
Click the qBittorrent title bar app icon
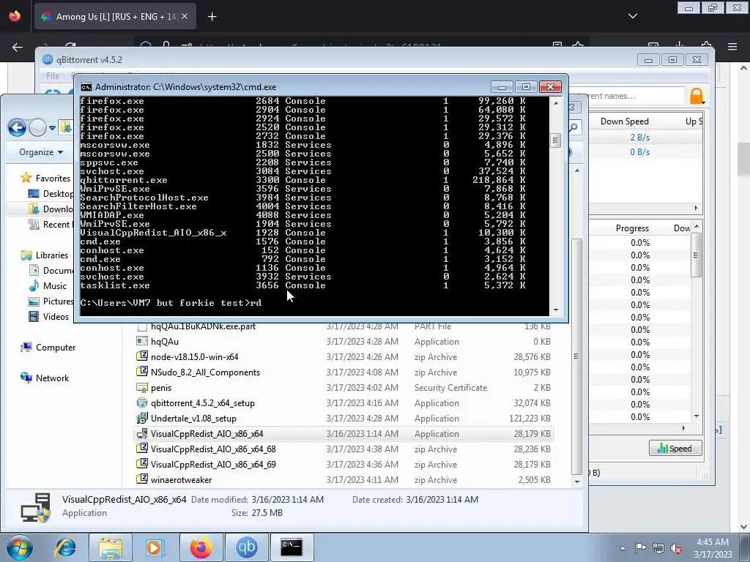(x=48, y=60)
